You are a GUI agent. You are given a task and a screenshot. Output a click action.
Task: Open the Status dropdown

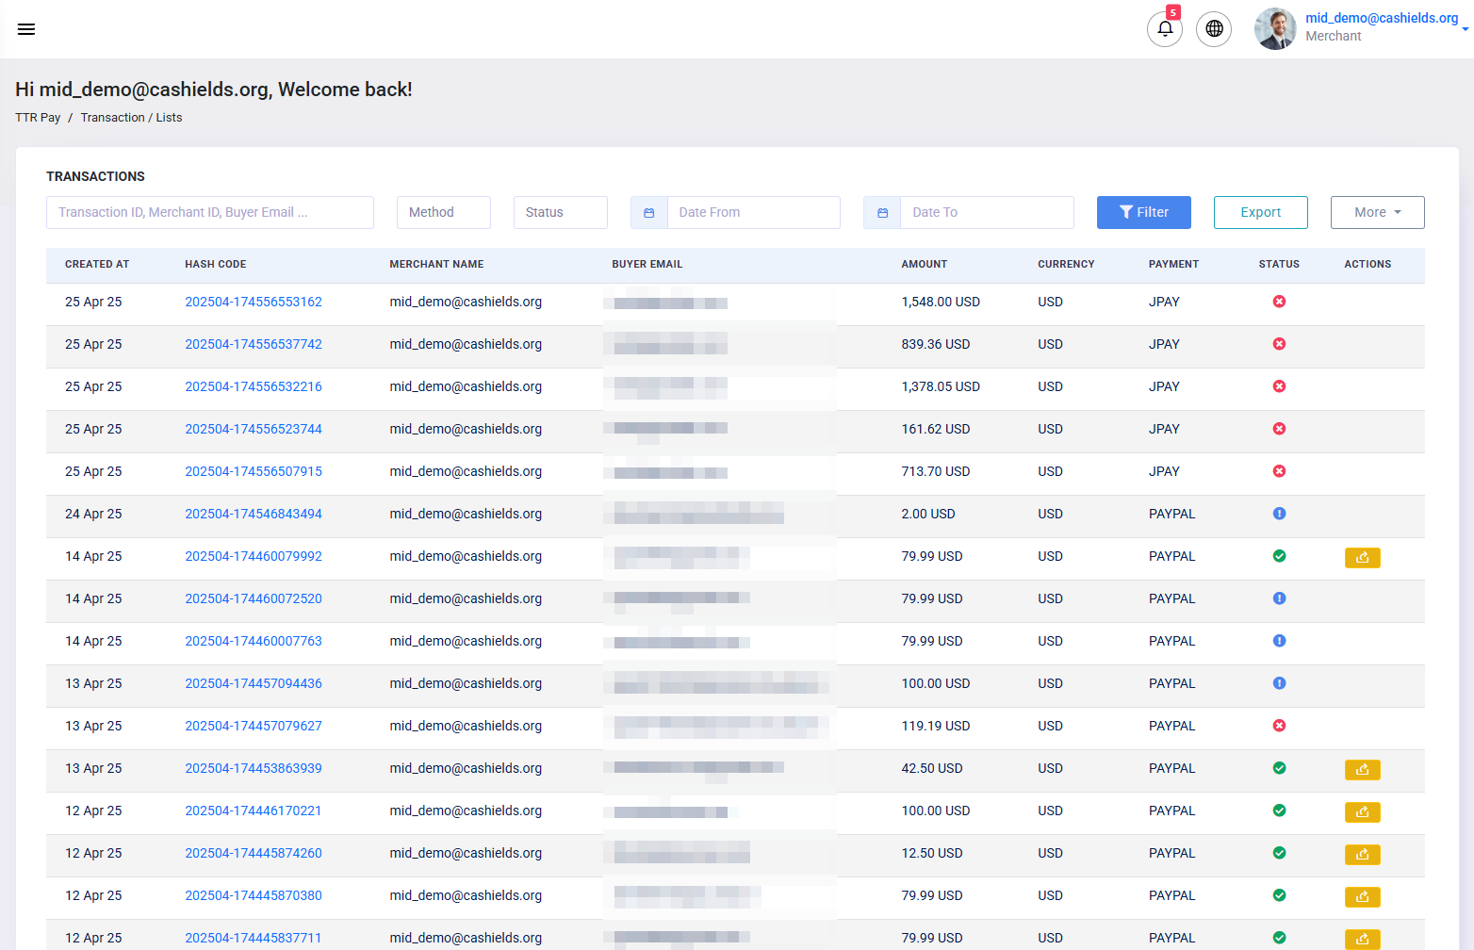(x=560, y=212)
